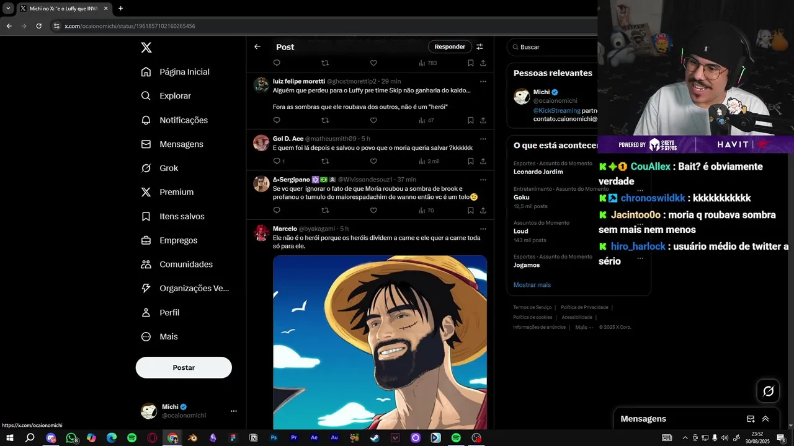
Task: Open Política de Privacidade link
Action: point(584,307)
